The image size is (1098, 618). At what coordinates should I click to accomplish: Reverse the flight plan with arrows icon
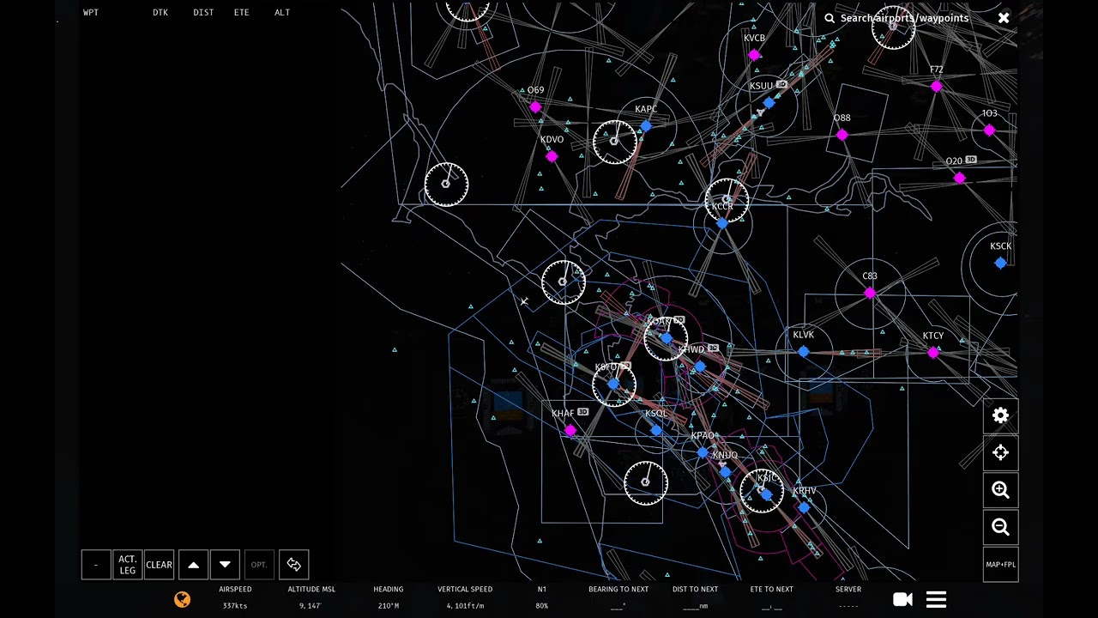293,565
